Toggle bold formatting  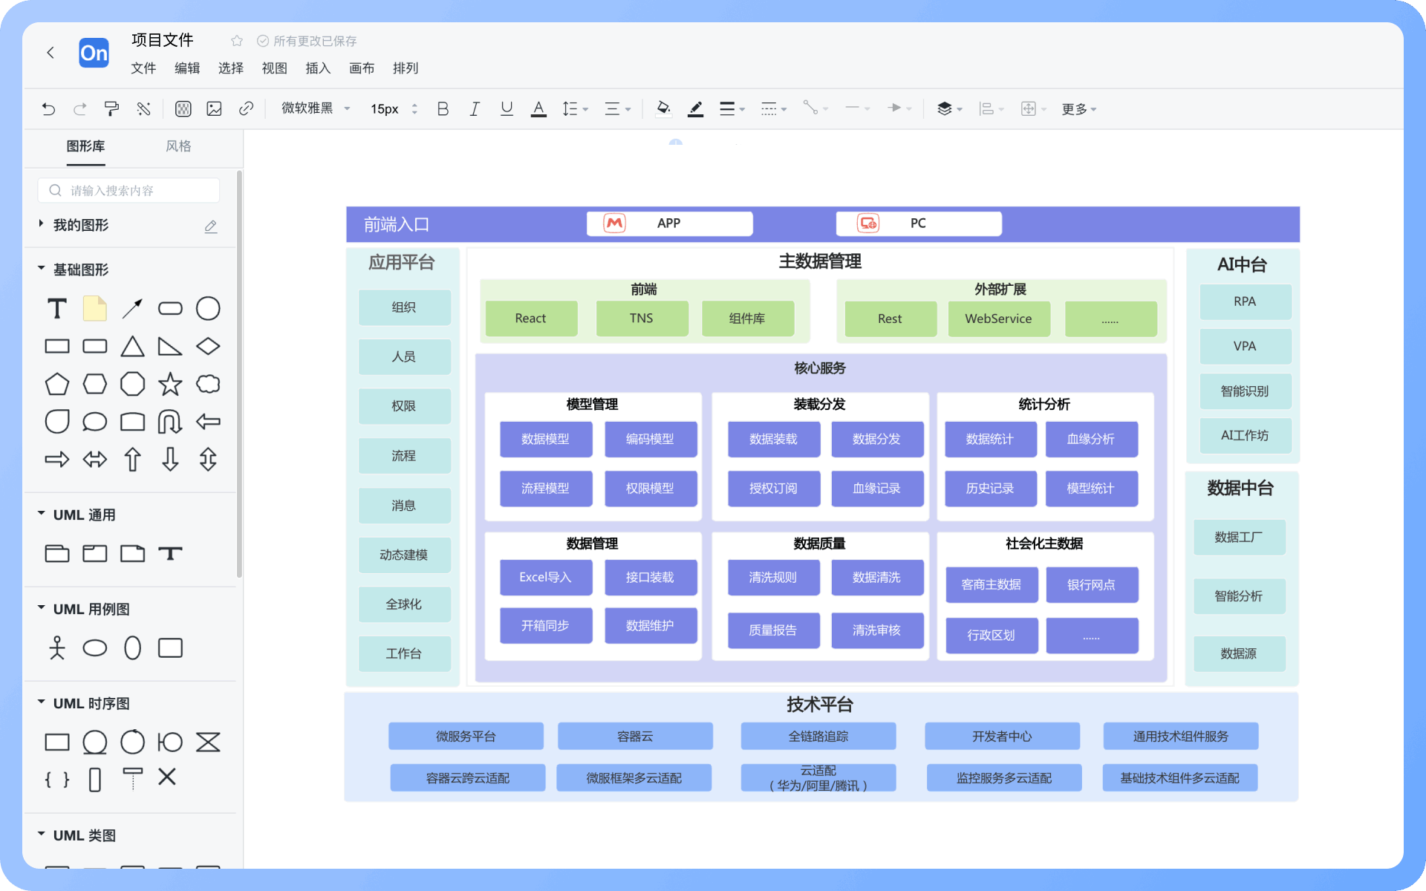pos(443,109)
